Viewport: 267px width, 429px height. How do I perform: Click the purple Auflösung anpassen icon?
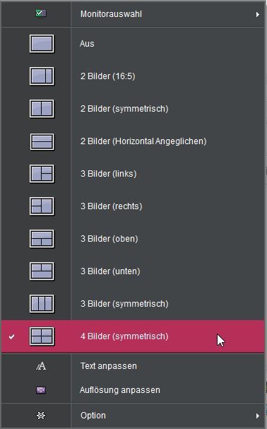(41, 390)
